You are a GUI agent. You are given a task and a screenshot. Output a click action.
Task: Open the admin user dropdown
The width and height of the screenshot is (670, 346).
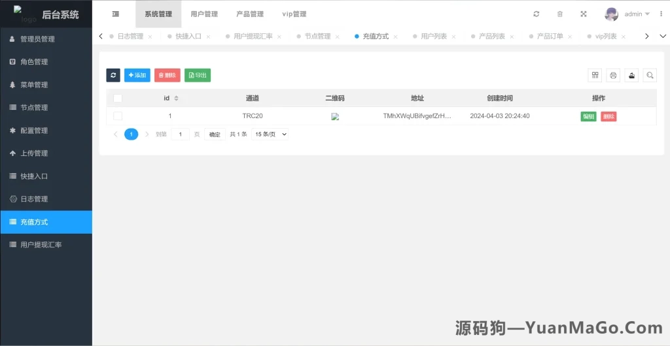click(637, 14)
